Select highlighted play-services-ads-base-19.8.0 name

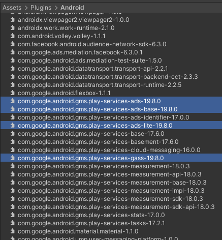[98, 109]
